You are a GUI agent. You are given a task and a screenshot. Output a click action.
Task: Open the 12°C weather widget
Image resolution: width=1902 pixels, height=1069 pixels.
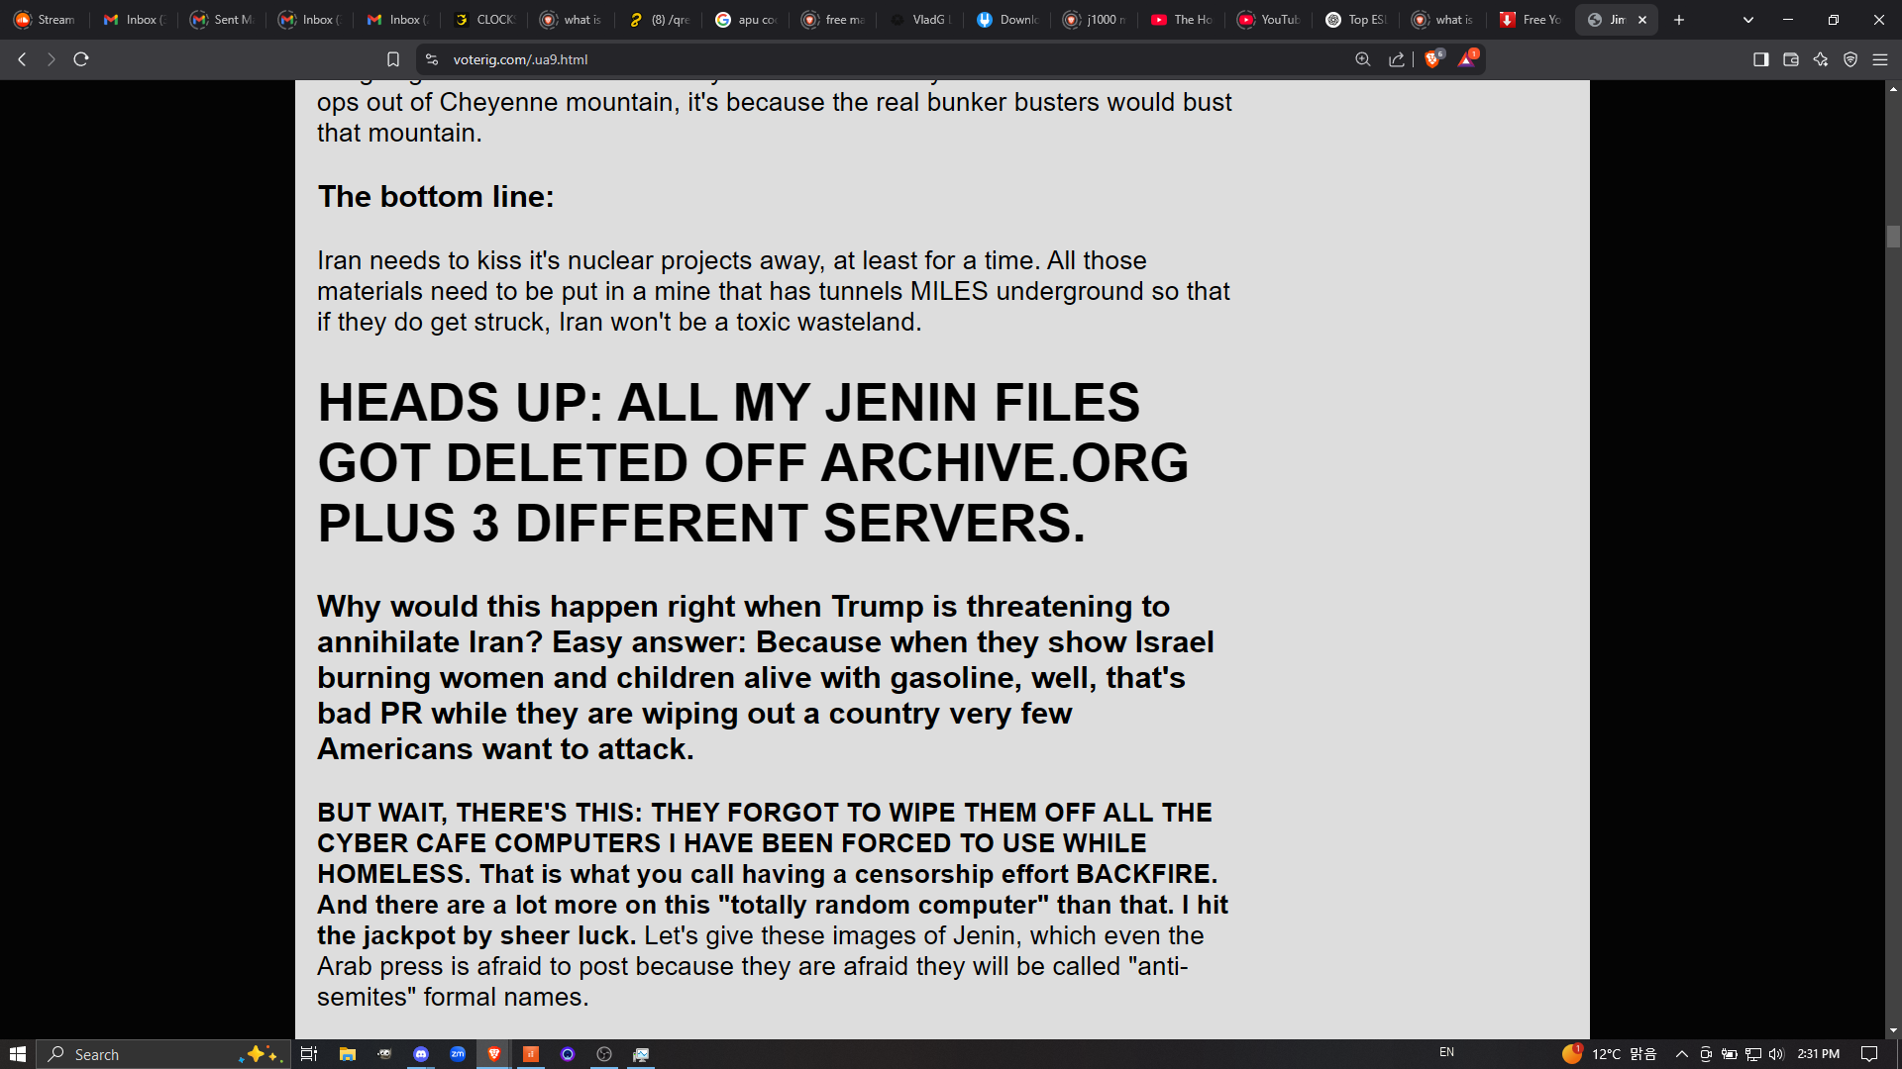[1610, 1054]
